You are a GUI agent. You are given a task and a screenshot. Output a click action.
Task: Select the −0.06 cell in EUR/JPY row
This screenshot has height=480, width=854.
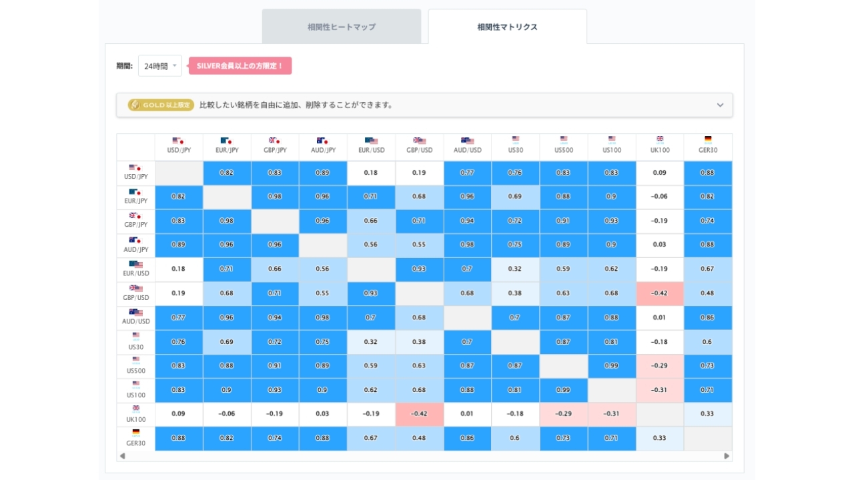tap(660, 197)
